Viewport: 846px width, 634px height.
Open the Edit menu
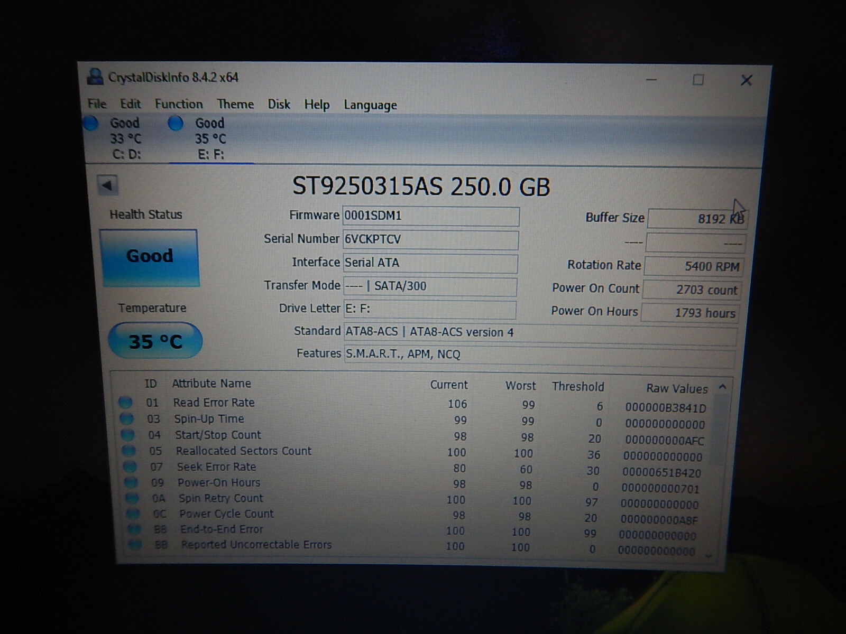click(130, 104)
